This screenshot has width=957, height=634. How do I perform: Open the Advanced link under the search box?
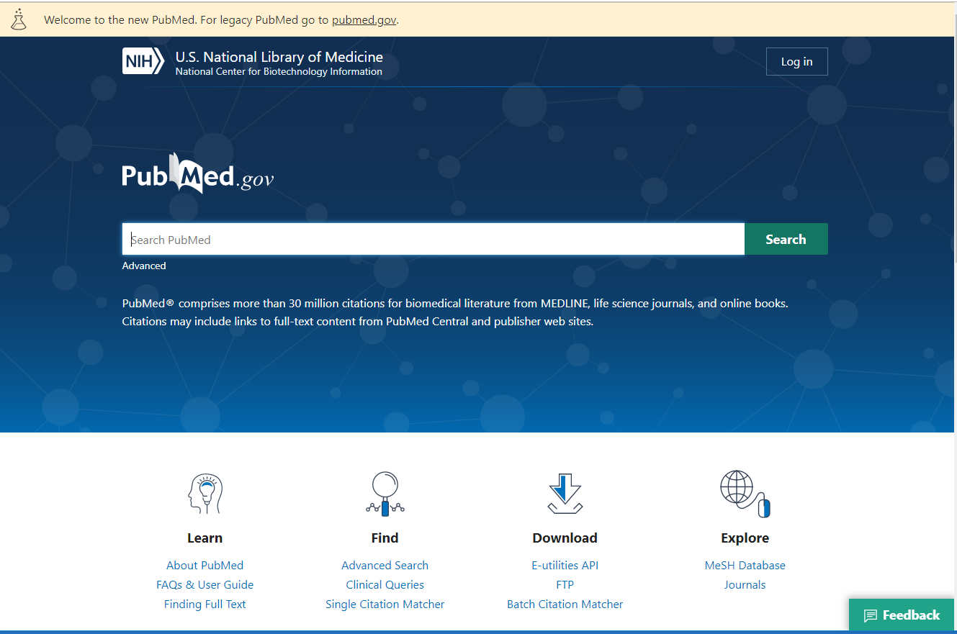click(x=144, y=266)
